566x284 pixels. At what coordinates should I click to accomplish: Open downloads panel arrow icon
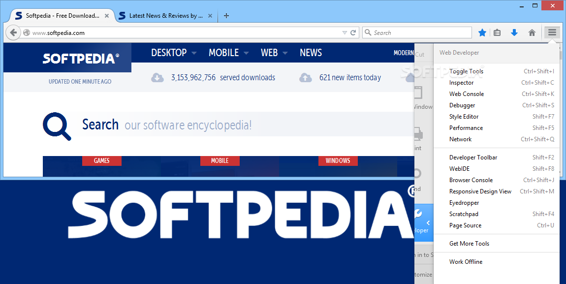coord(514,33)
